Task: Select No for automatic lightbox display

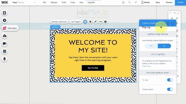Action: (x=164, y=46)
